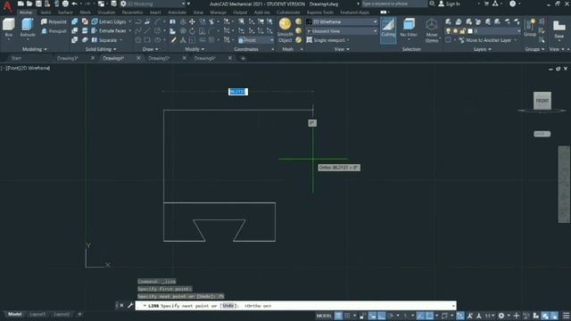Switch to the Surface ribbon tab

[65, 12]
